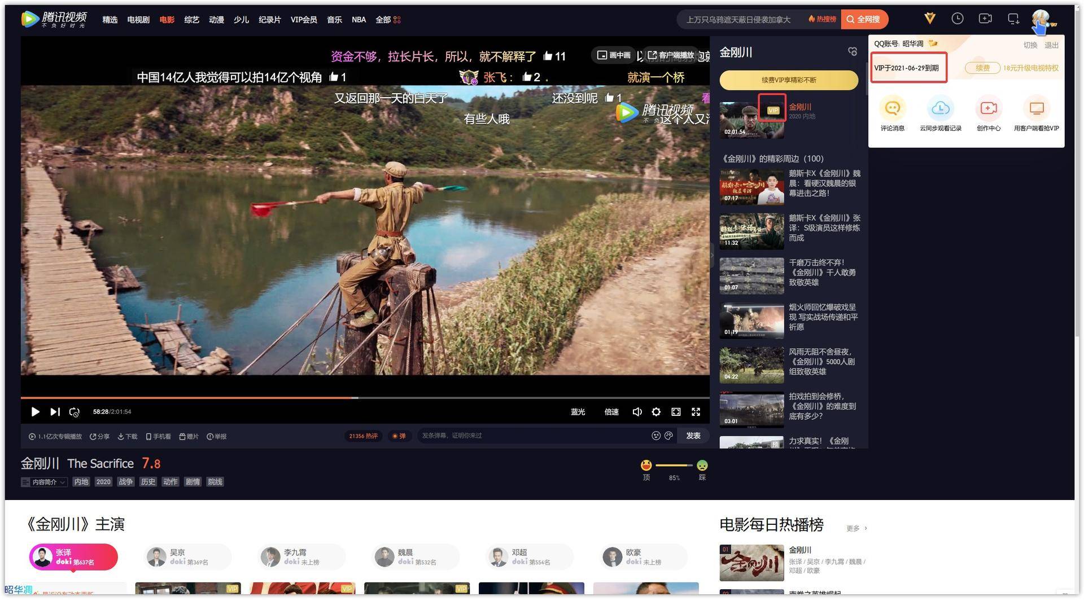Click the 续费VIP享精彩不断 button

(789, 80)
